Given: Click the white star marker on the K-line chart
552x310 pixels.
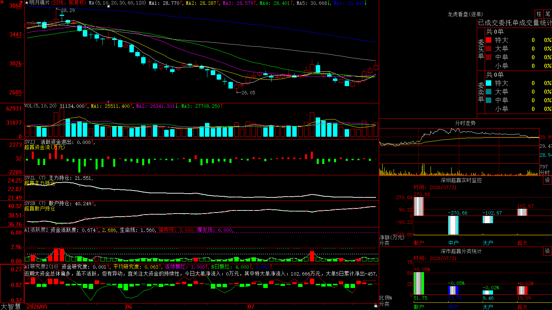Looking at the screenshot, I should pos(108,6).
